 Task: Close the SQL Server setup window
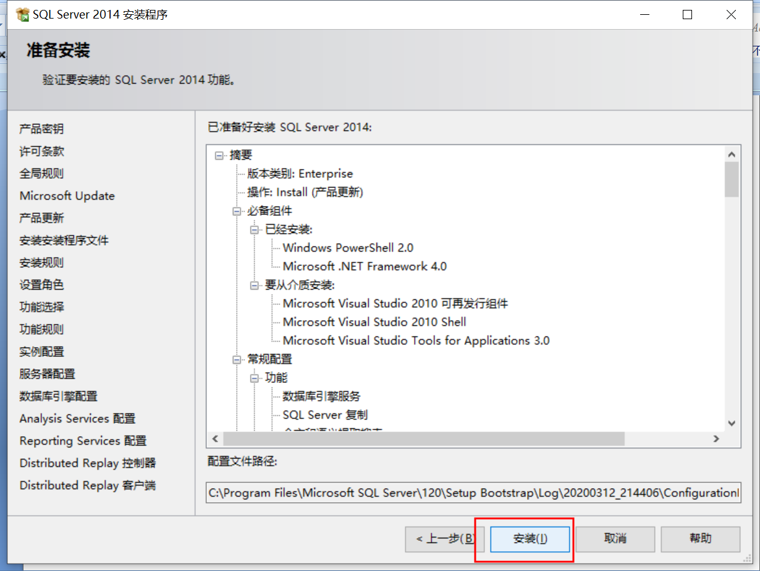pos(732,15)
